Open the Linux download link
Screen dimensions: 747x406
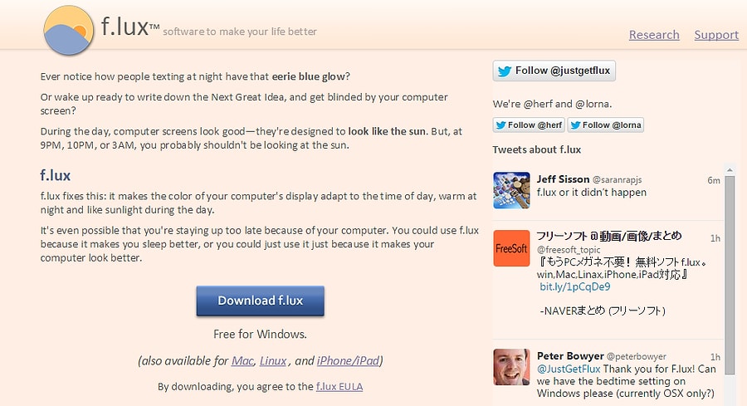click(273, 360)
